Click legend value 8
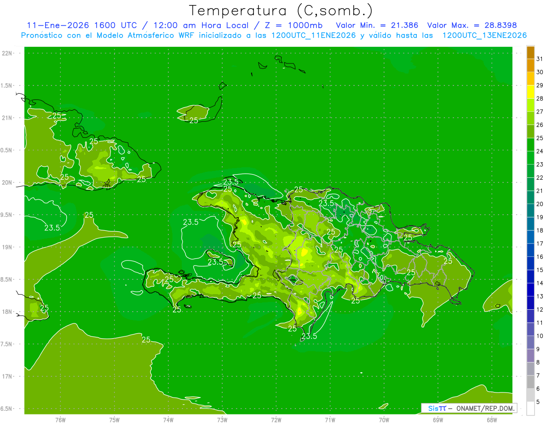The height and width of the screenshot is (426, 552). pyautogui.click(x=538, y=362)
